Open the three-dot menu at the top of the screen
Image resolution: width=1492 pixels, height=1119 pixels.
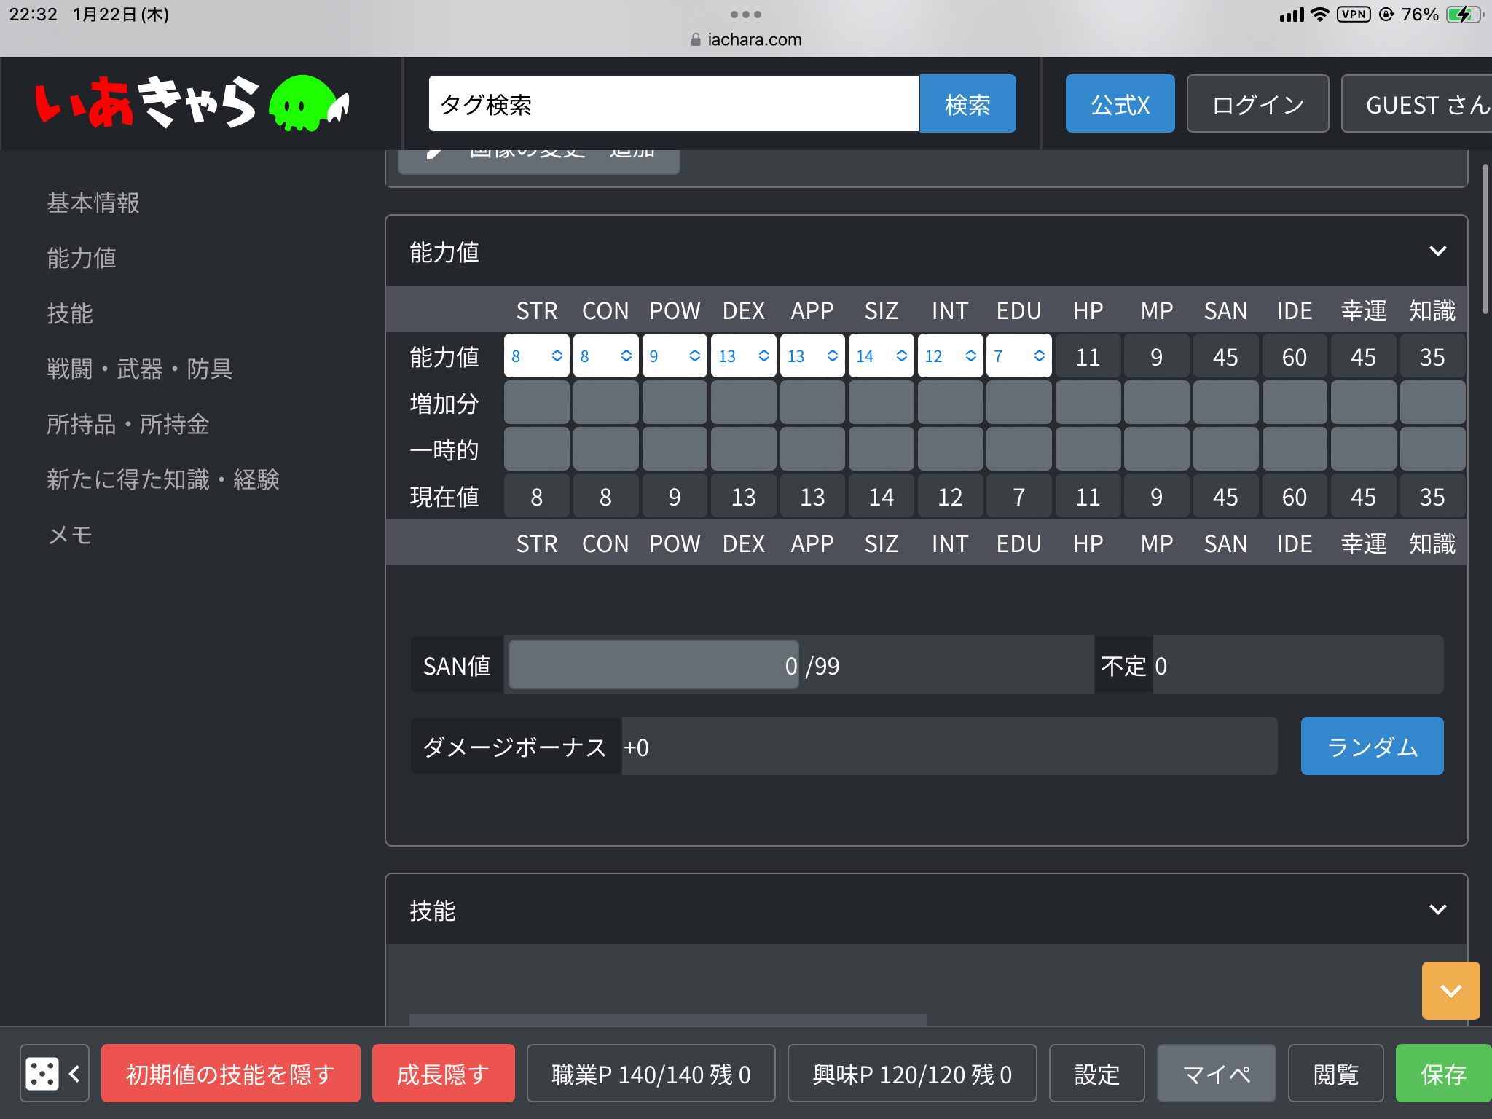(745, 15)
